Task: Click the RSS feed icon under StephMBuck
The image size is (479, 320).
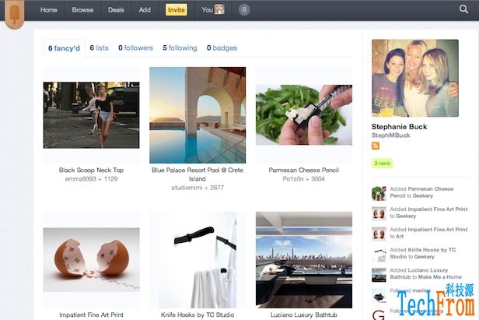Action: [x=376, y=146]
